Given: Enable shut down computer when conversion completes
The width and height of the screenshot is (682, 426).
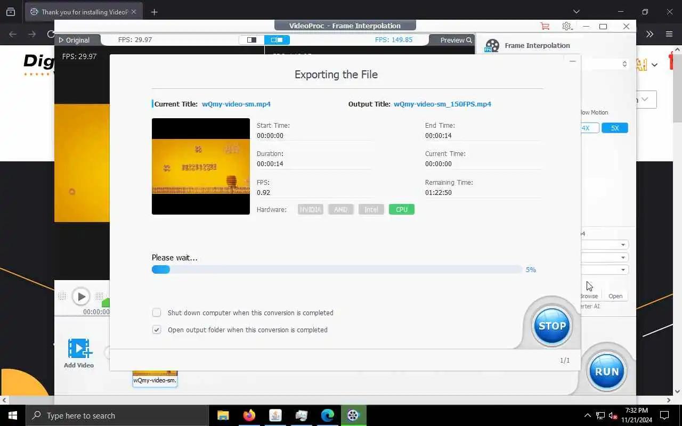Looking at the screenshot, I should [x=157, y=313].
